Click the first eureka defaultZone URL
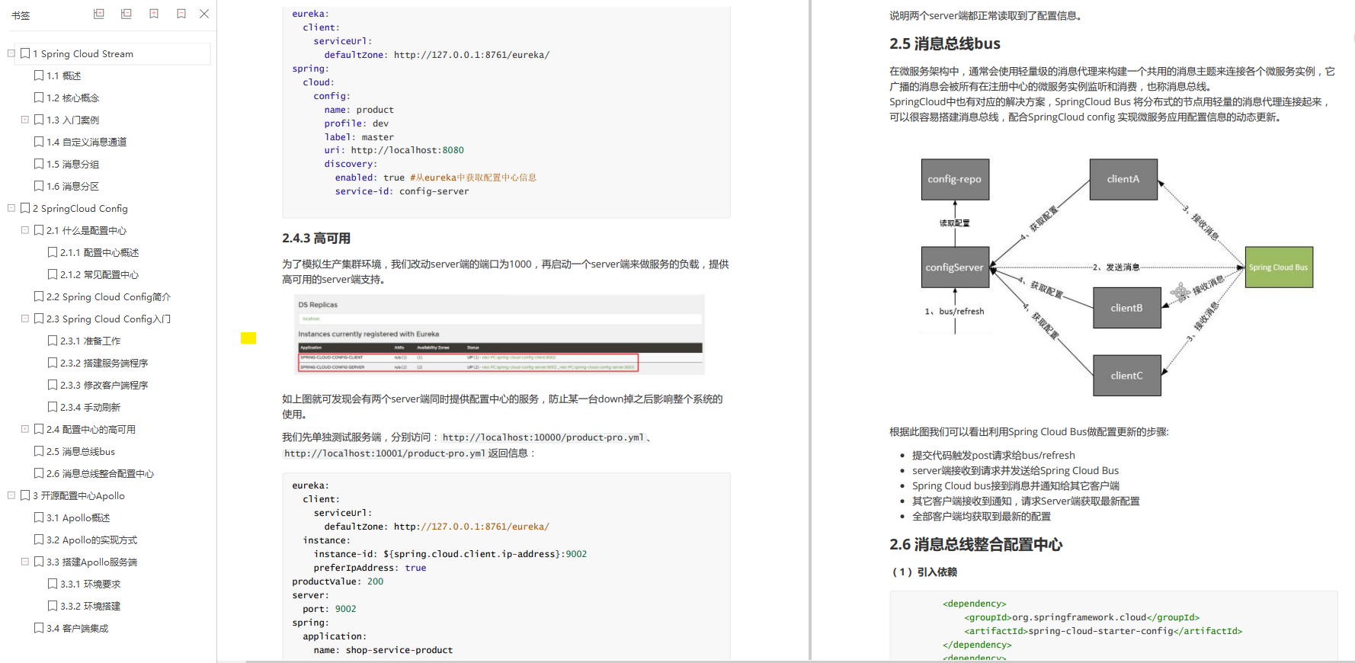The width and height of the screenshot is (1355, 663). [472, 55]
